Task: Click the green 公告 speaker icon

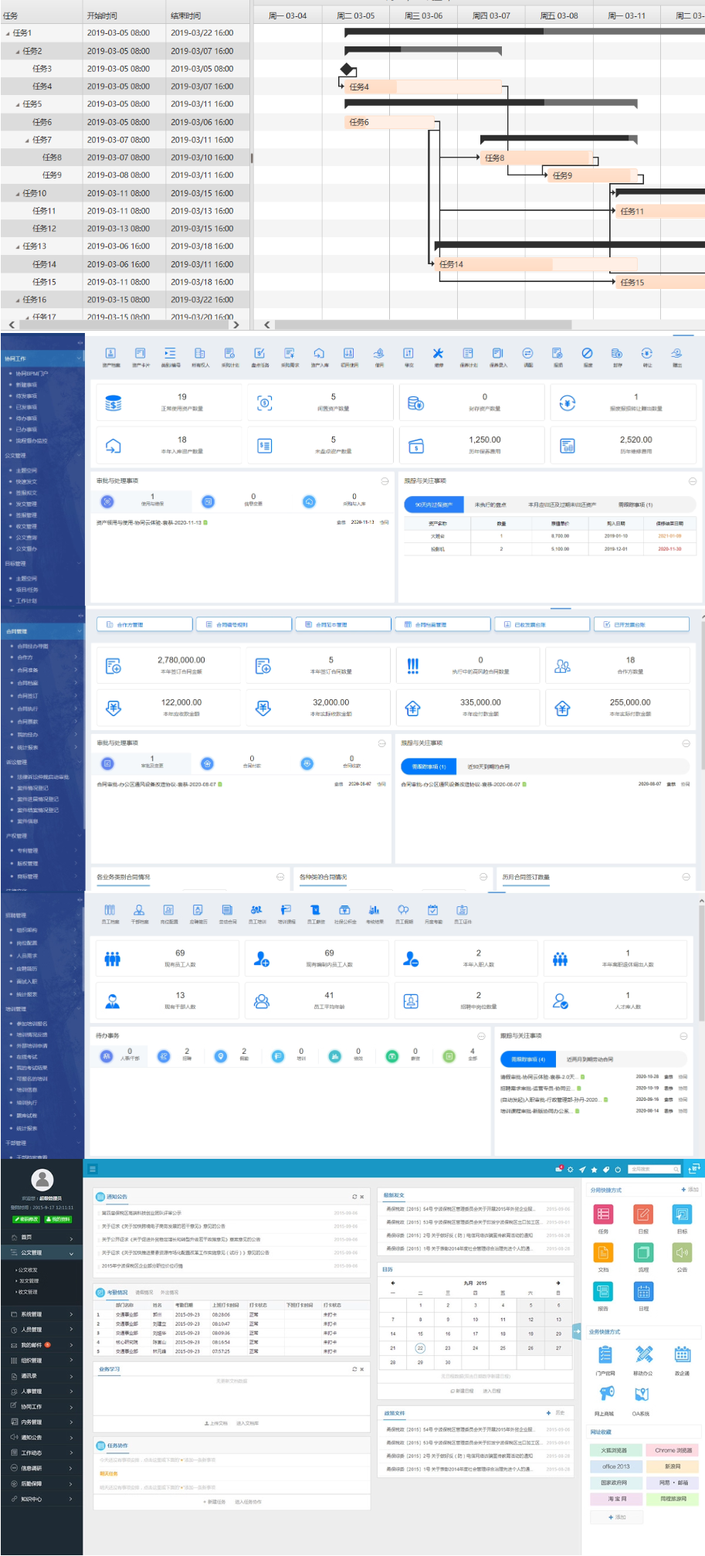Action: point(682,1252)
